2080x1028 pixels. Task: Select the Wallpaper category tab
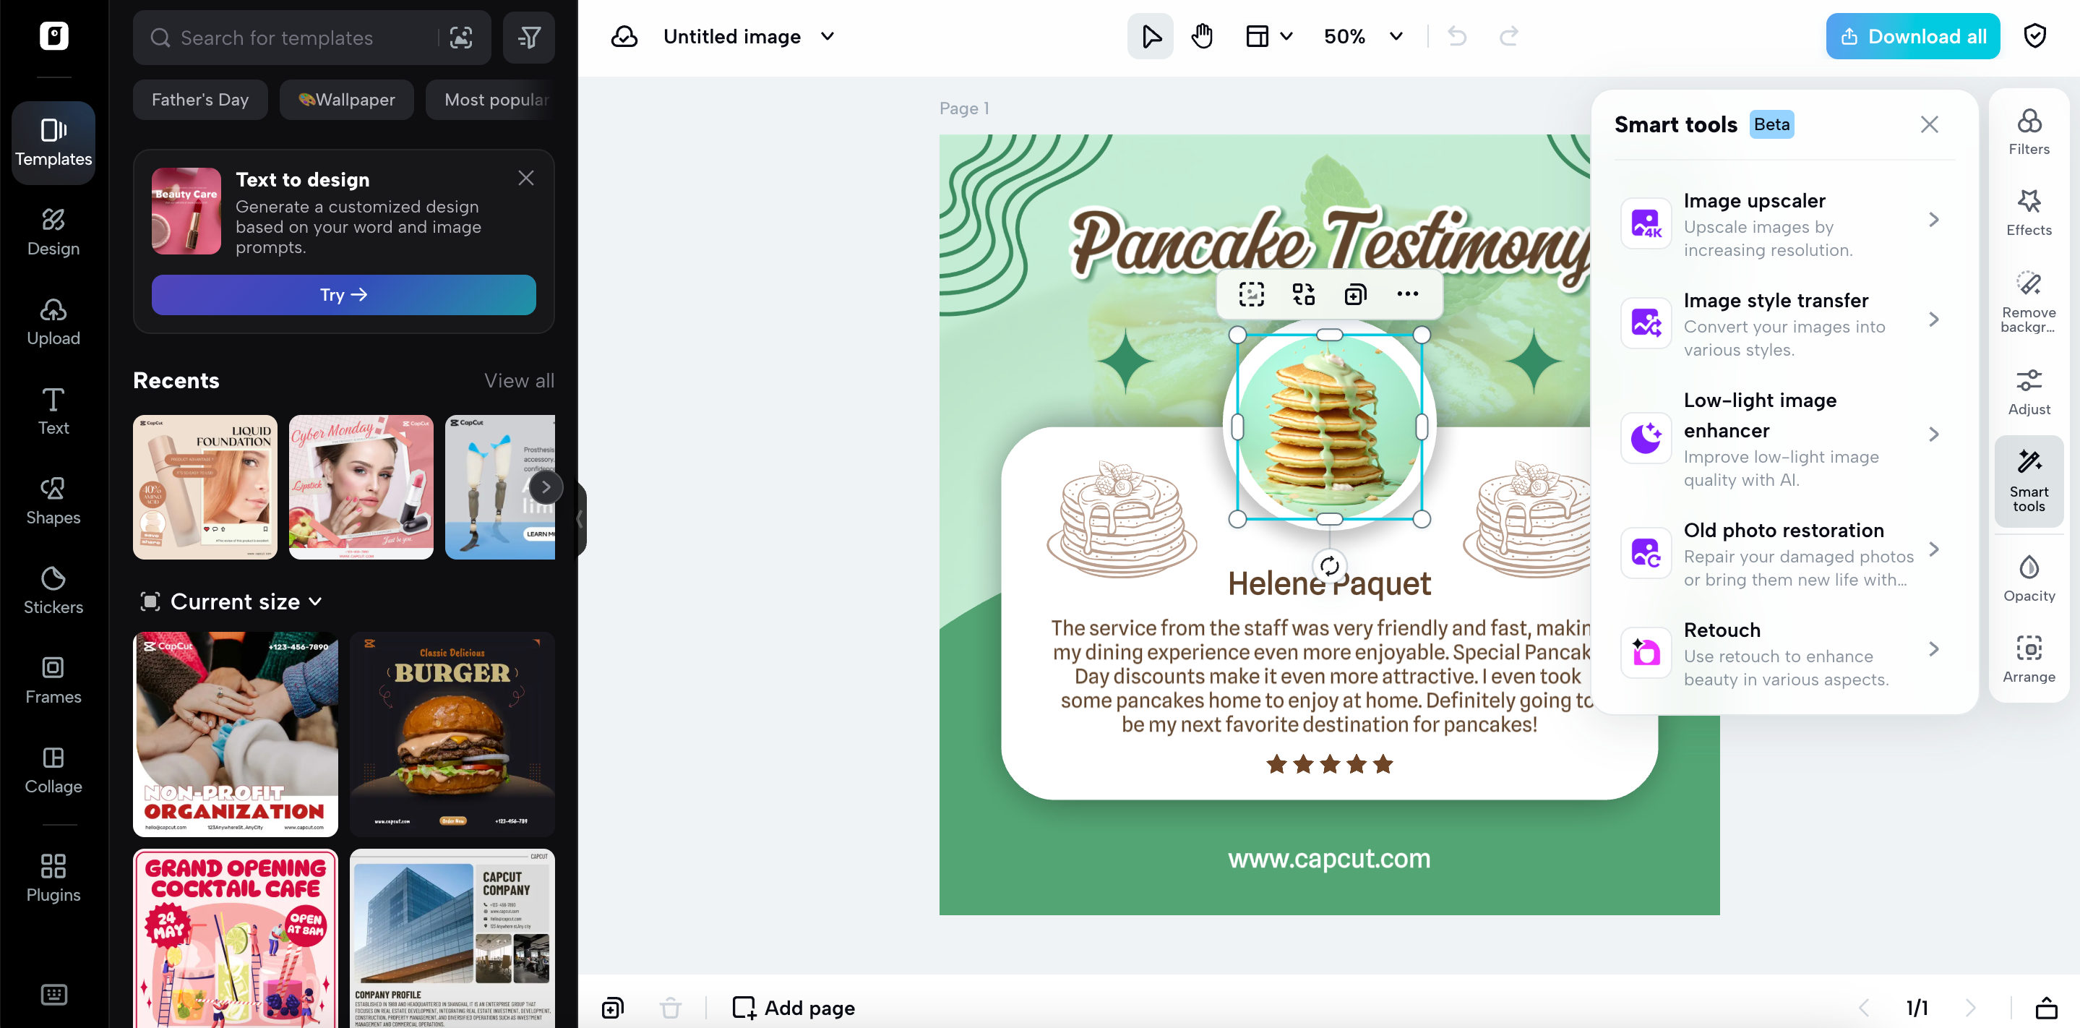346,99
